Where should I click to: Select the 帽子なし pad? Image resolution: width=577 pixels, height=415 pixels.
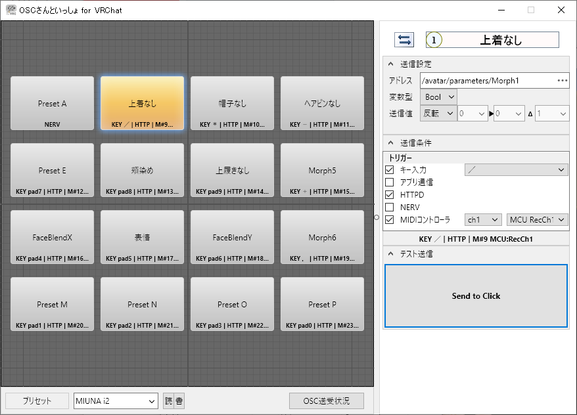click(232, 103)
